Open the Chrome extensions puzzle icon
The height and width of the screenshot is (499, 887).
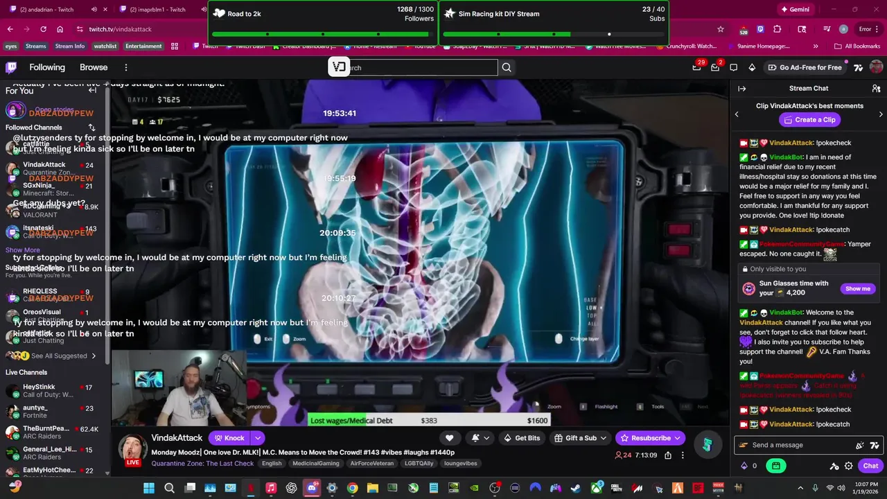pos(778,29)
